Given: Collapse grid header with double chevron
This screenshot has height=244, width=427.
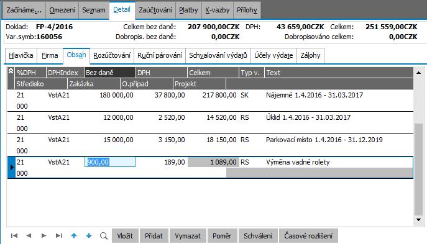Looking at the screenshot, I should tap(11, 71).
